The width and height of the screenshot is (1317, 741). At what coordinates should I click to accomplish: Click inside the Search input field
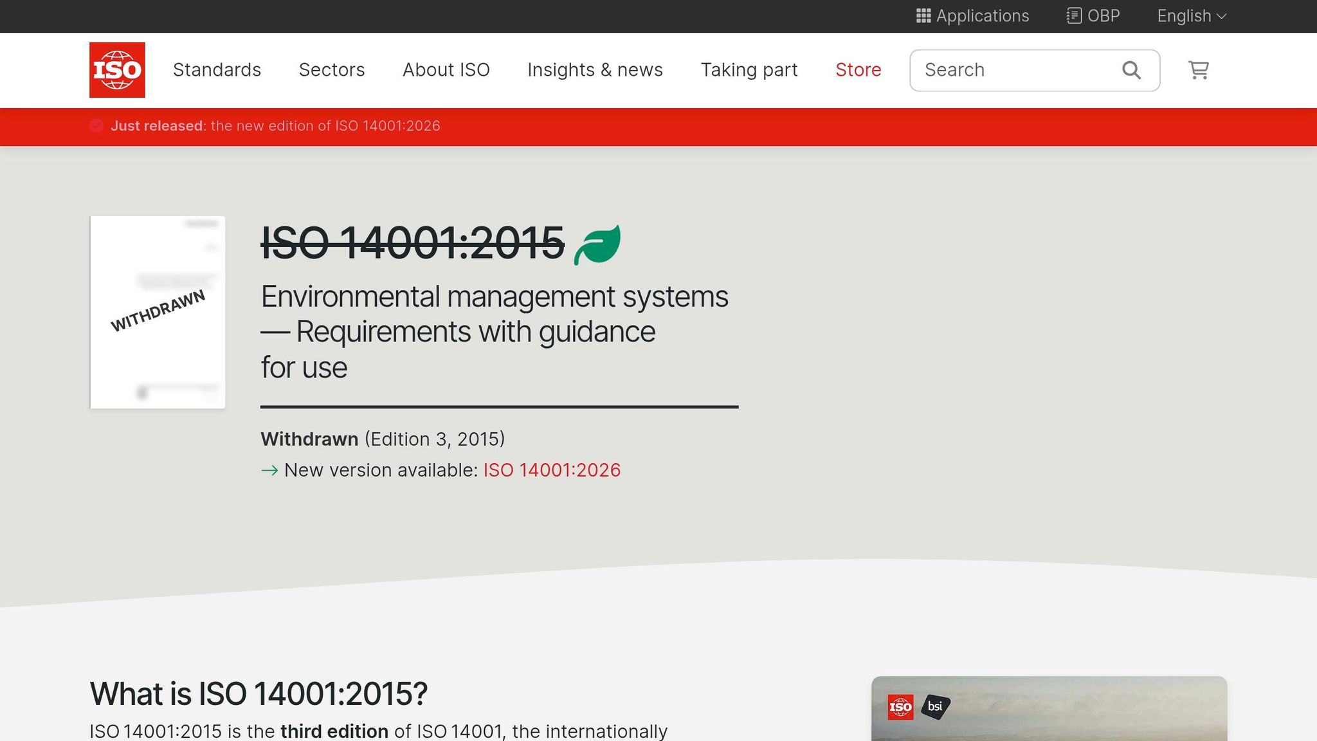(1003, 69)
